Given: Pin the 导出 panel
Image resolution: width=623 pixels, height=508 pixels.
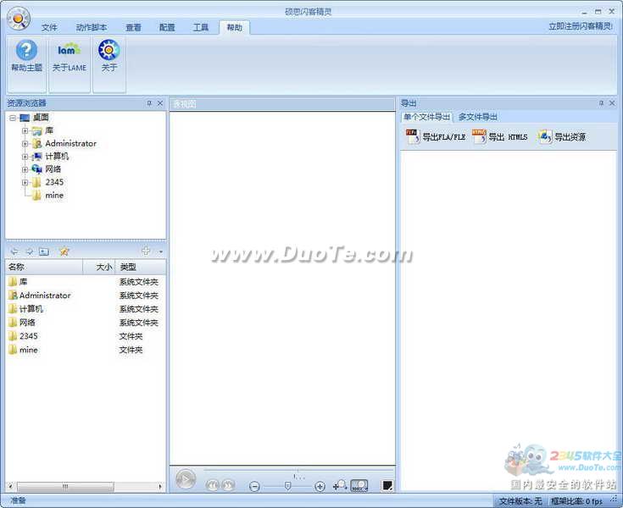Looking at the screenshot, I should pyautogui.click(x=601, y=103).
